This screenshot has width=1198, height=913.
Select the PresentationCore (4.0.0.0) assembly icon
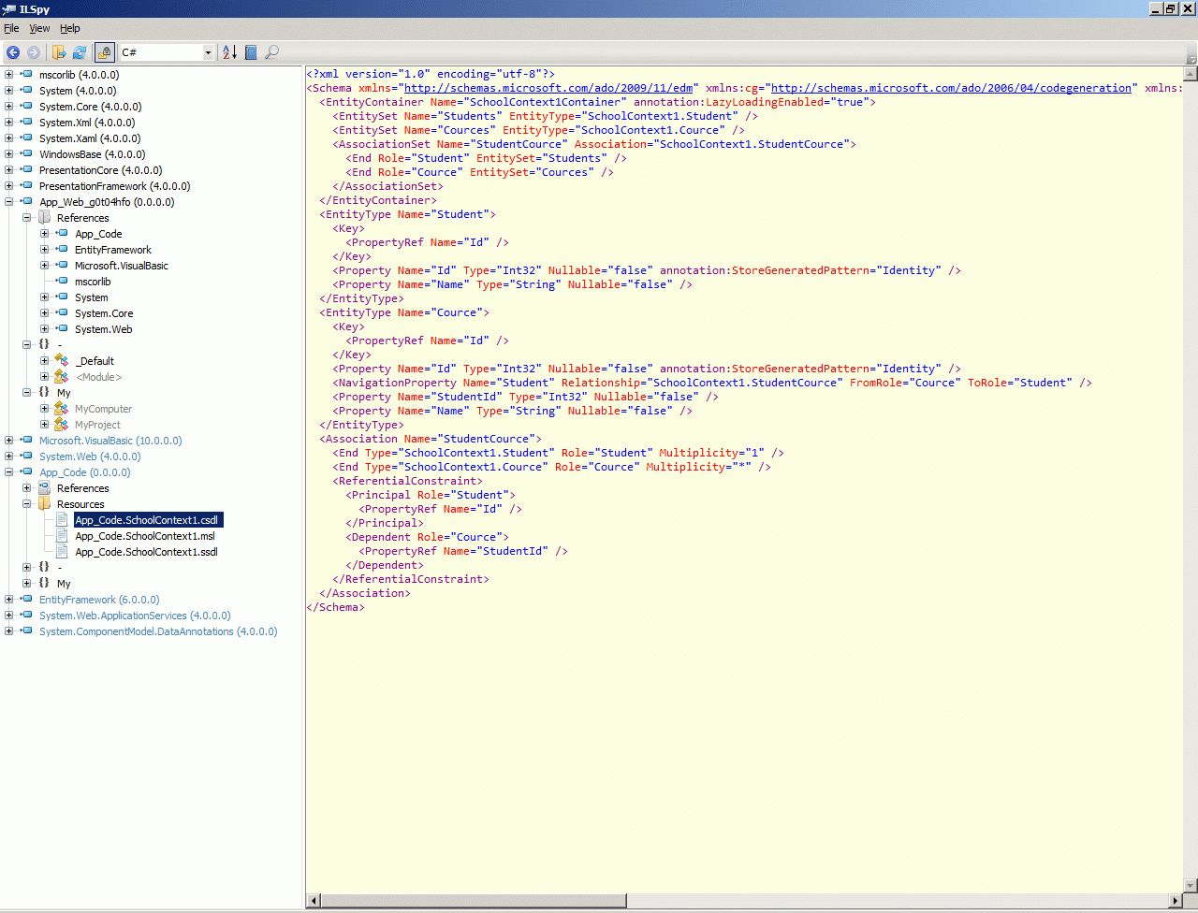pos(27,169)
